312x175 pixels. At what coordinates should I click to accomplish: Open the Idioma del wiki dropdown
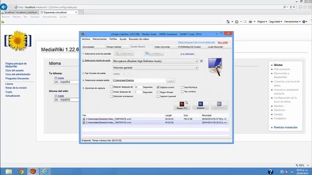point(67,100)
